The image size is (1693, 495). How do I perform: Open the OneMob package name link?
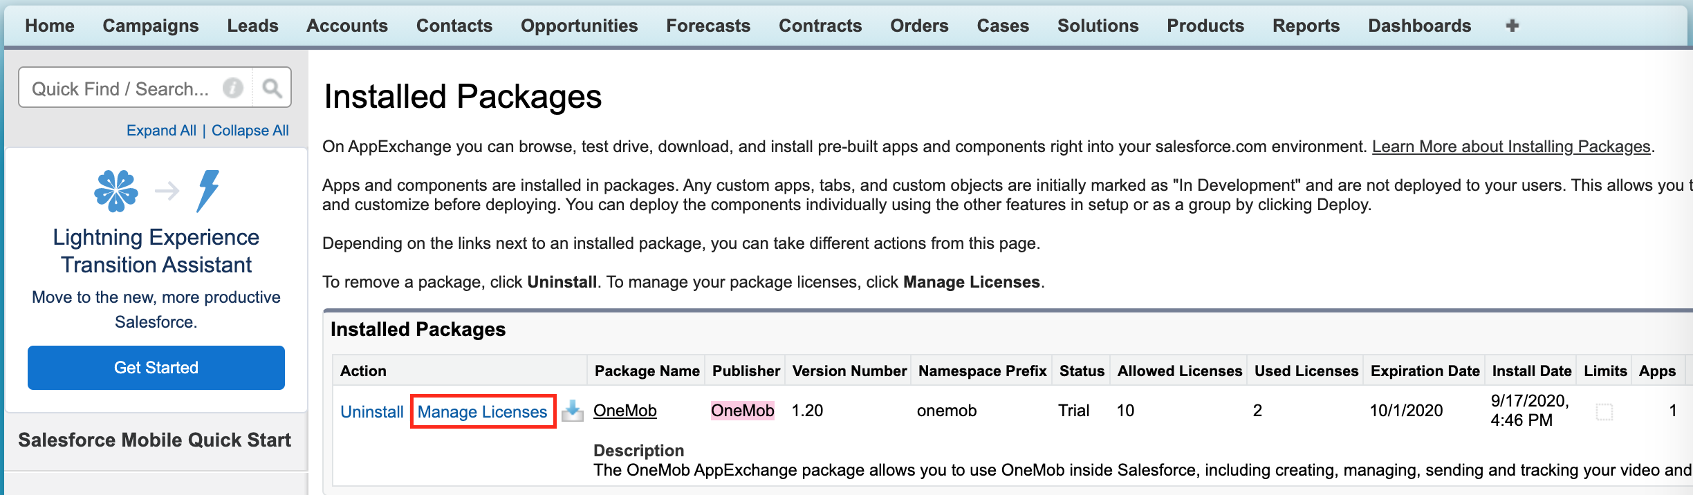(625, 411)
